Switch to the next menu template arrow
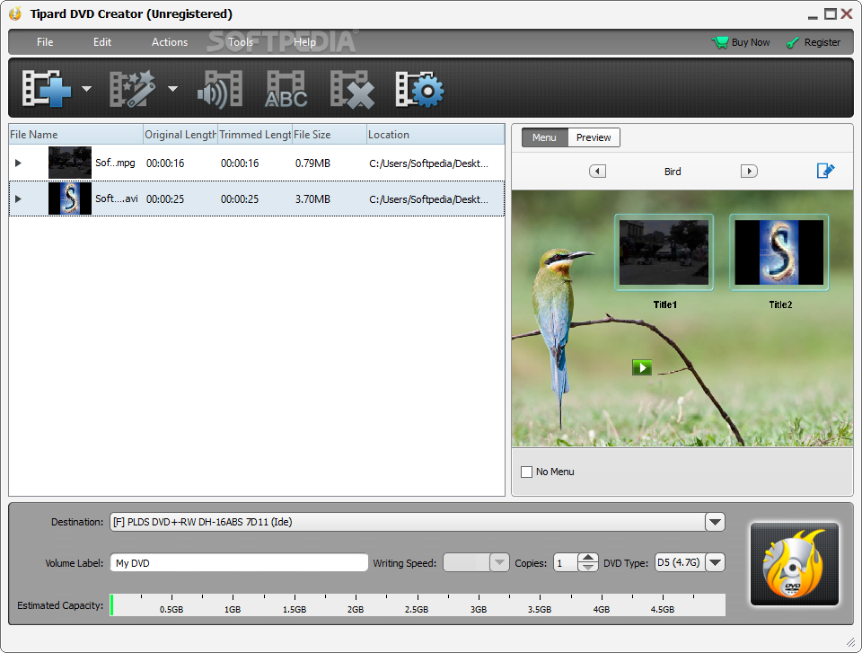Viewport: 862px width, 653px height. coord(749,171)
